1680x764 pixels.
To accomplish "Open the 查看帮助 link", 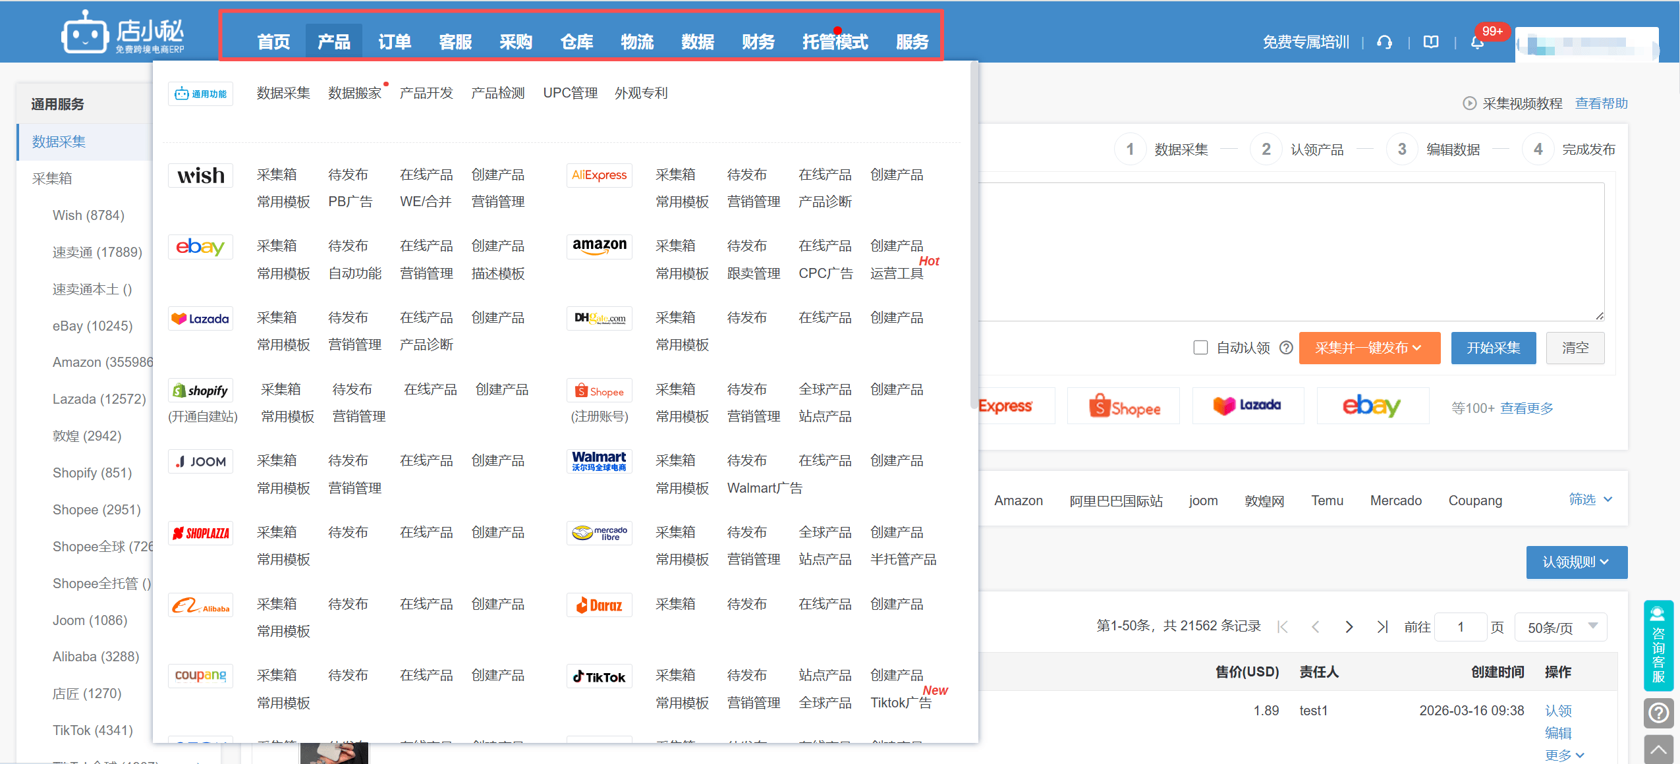I will pyautogui.click(x=1601, y=103).
